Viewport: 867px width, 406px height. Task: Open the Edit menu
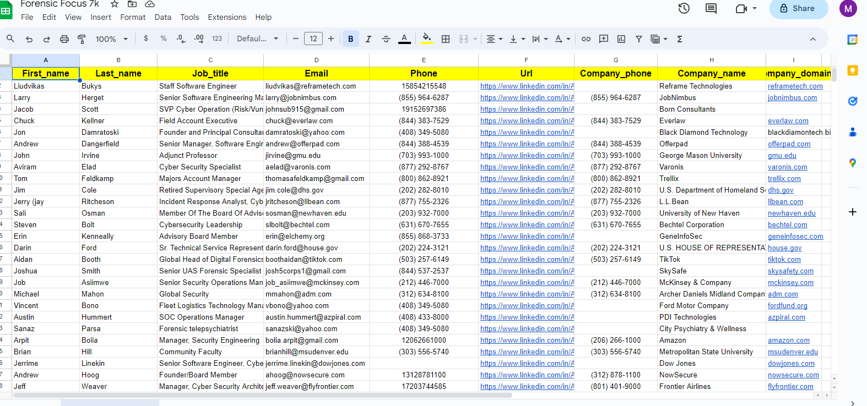coord(49,17)
